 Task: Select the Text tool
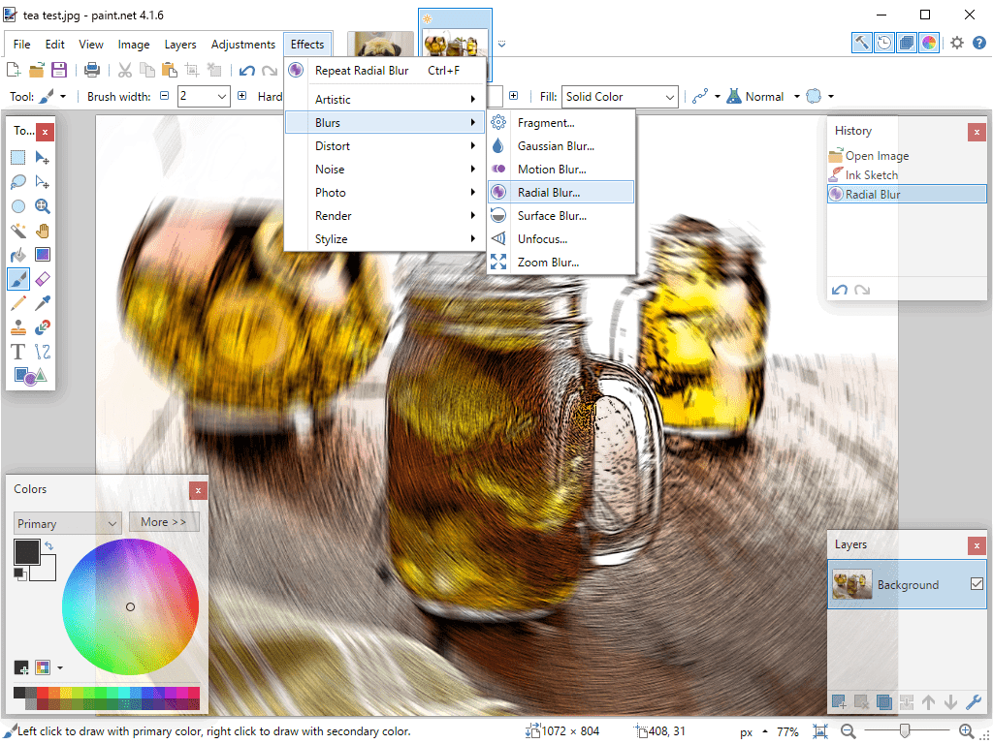[17, 352]
